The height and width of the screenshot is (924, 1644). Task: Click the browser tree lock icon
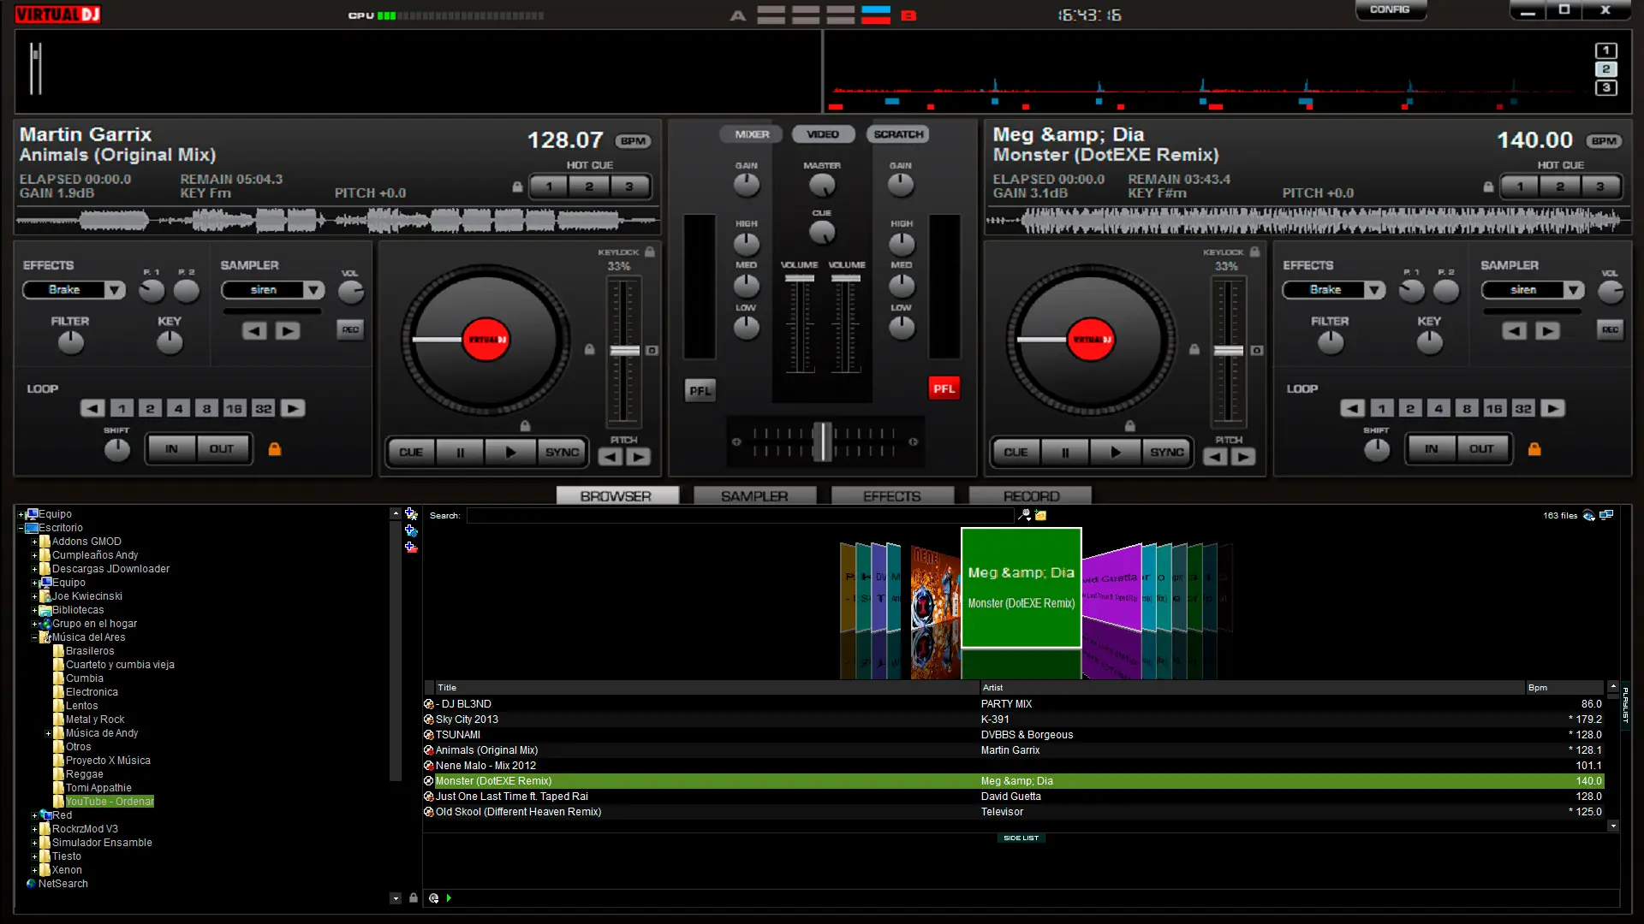(x=414, y=898)
